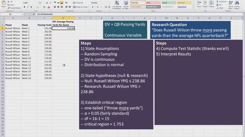
Task: Click the Increase Indent icon
Action: [70, 7]
